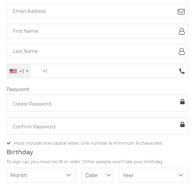Click into the phone number field

point(109,71)
